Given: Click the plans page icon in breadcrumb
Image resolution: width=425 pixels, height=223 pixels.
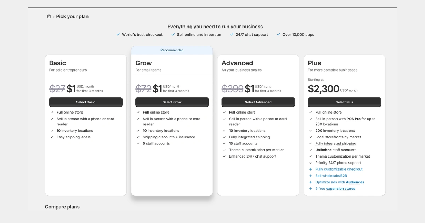Looking at the screenshot, I should (x=49, y=16).
